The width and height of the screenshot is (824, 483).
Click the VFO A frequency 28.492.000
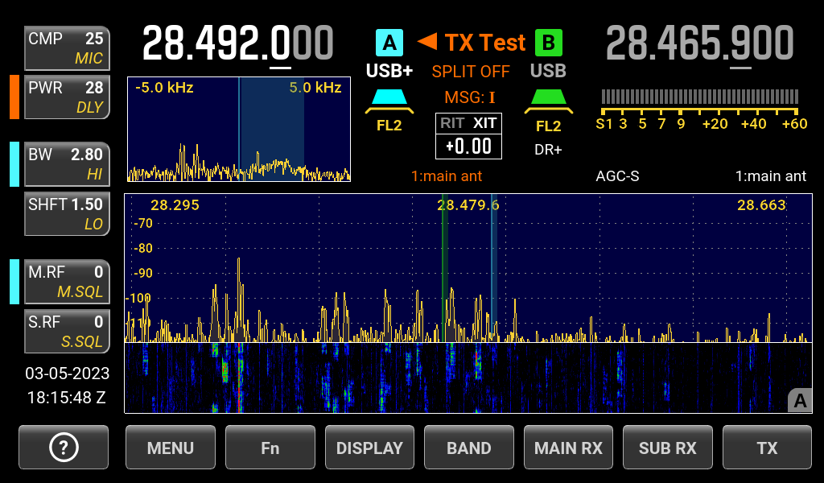click(x=237, y=43)
